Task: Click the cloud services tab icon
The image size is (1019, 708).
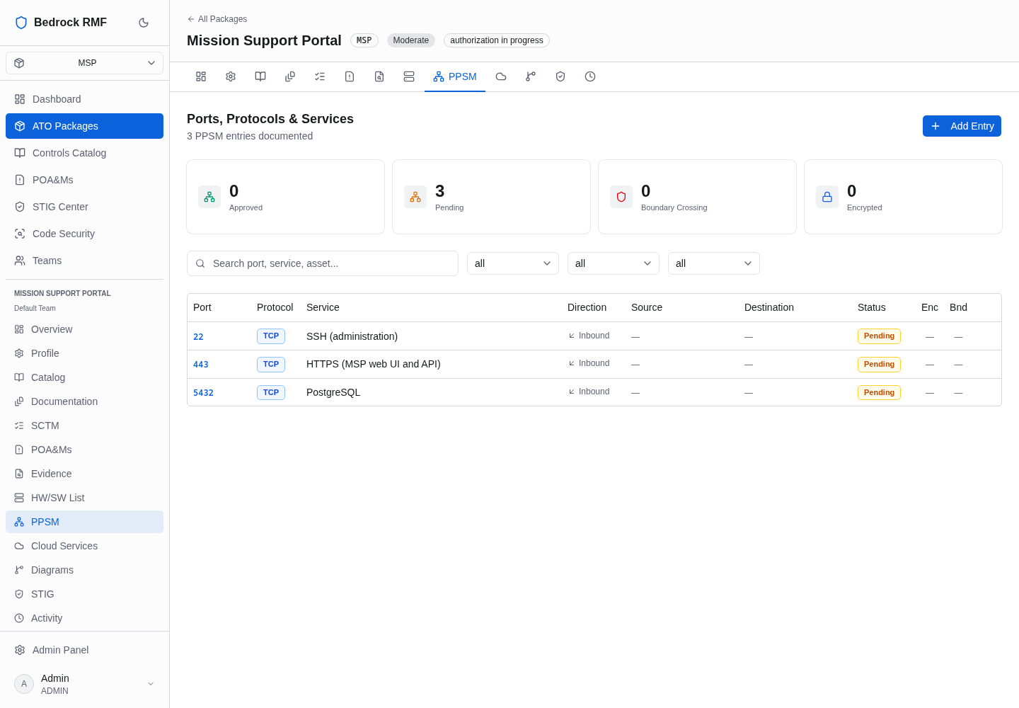Action: pyautogui.click(x=501, y=76)
